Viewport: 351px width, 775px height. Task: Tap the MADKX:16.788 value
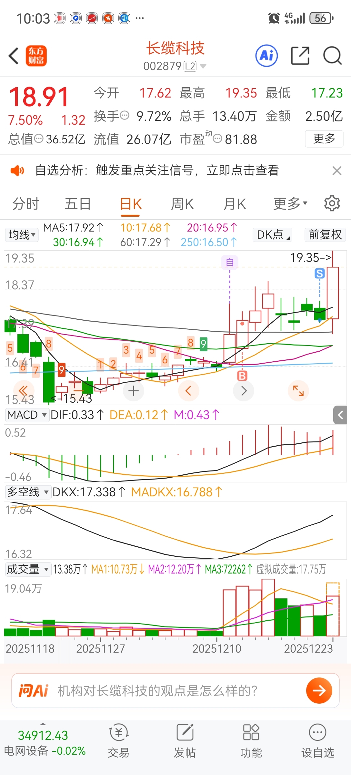(x=177, y=492)
